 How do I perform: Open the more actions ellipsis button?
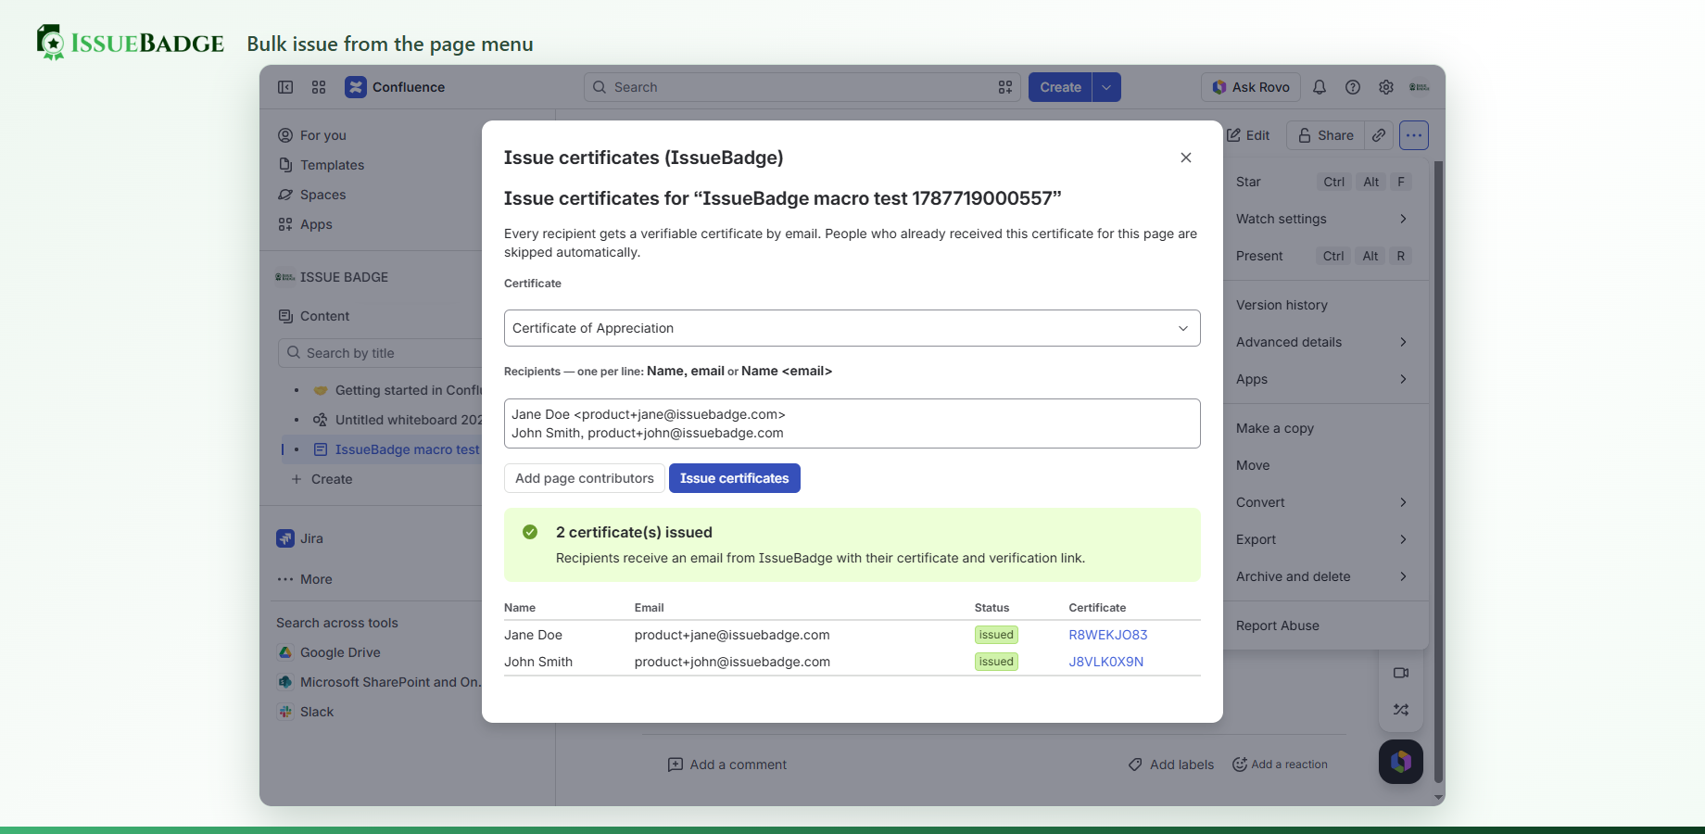[1414, 135]
